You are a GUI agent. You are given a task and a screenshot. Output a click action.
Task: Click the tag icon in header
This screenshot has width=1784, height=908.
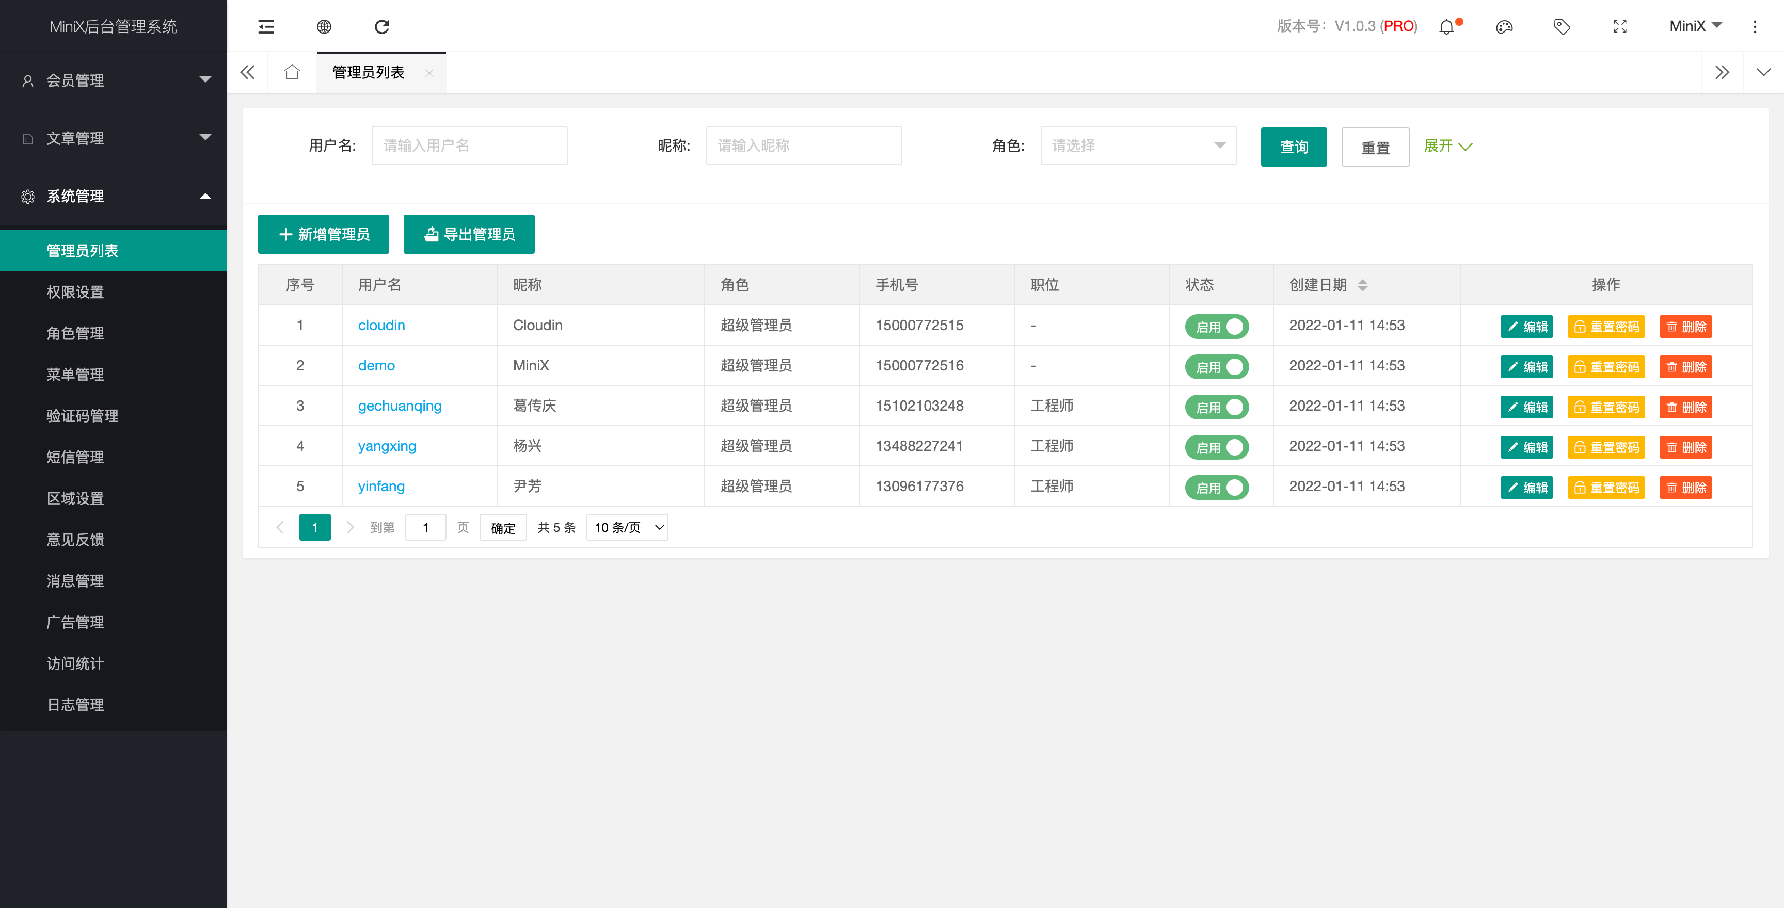[1562, 27]
